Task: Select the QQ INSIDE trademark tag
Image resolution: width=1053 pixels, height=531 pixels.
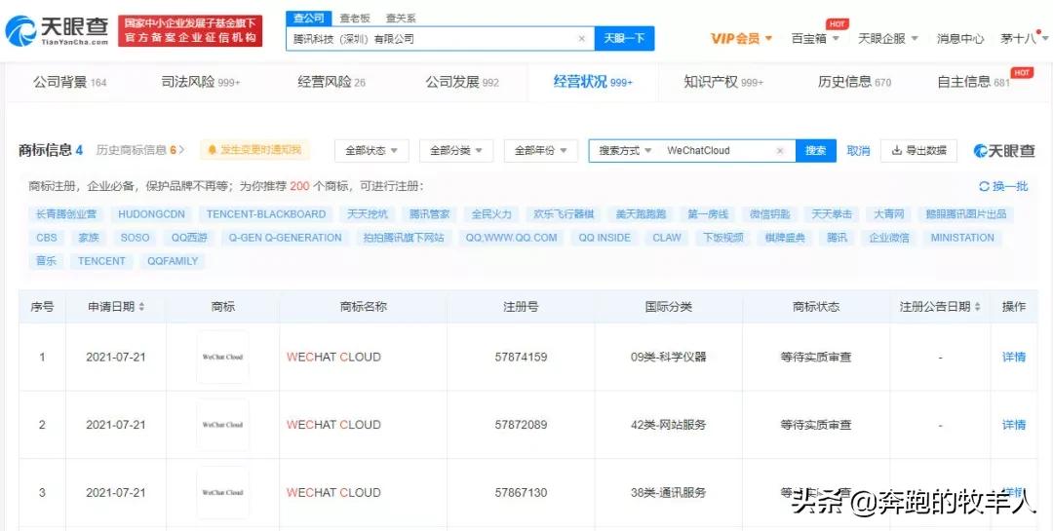Action: click(604, 238)
